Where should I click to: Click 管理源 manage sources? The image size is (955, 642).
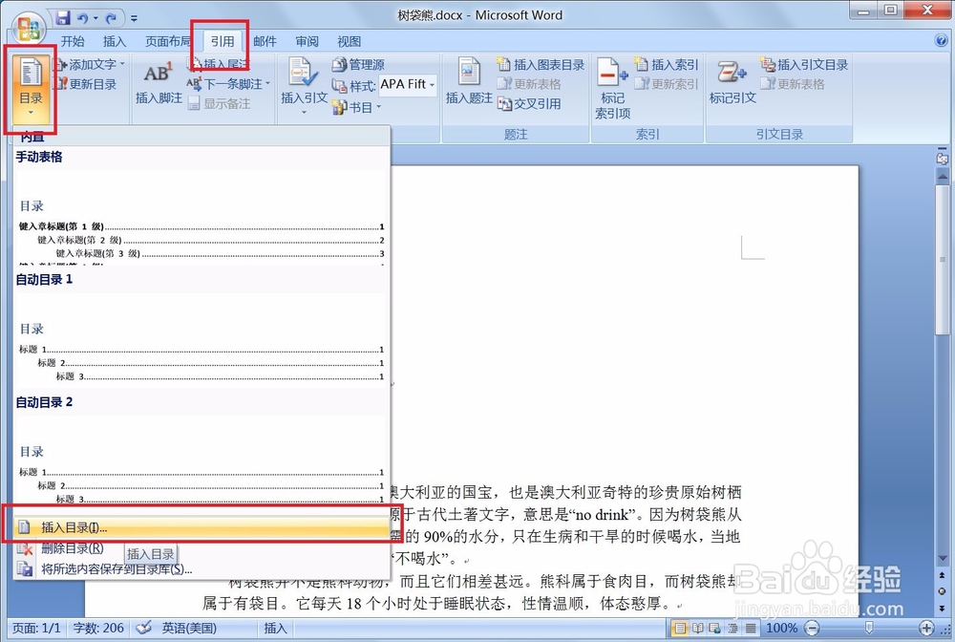tap(358, 65)
